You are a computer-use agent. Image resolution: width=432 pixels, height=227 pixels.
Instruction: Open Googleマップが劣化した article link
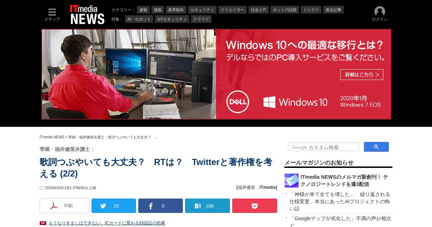340,221
